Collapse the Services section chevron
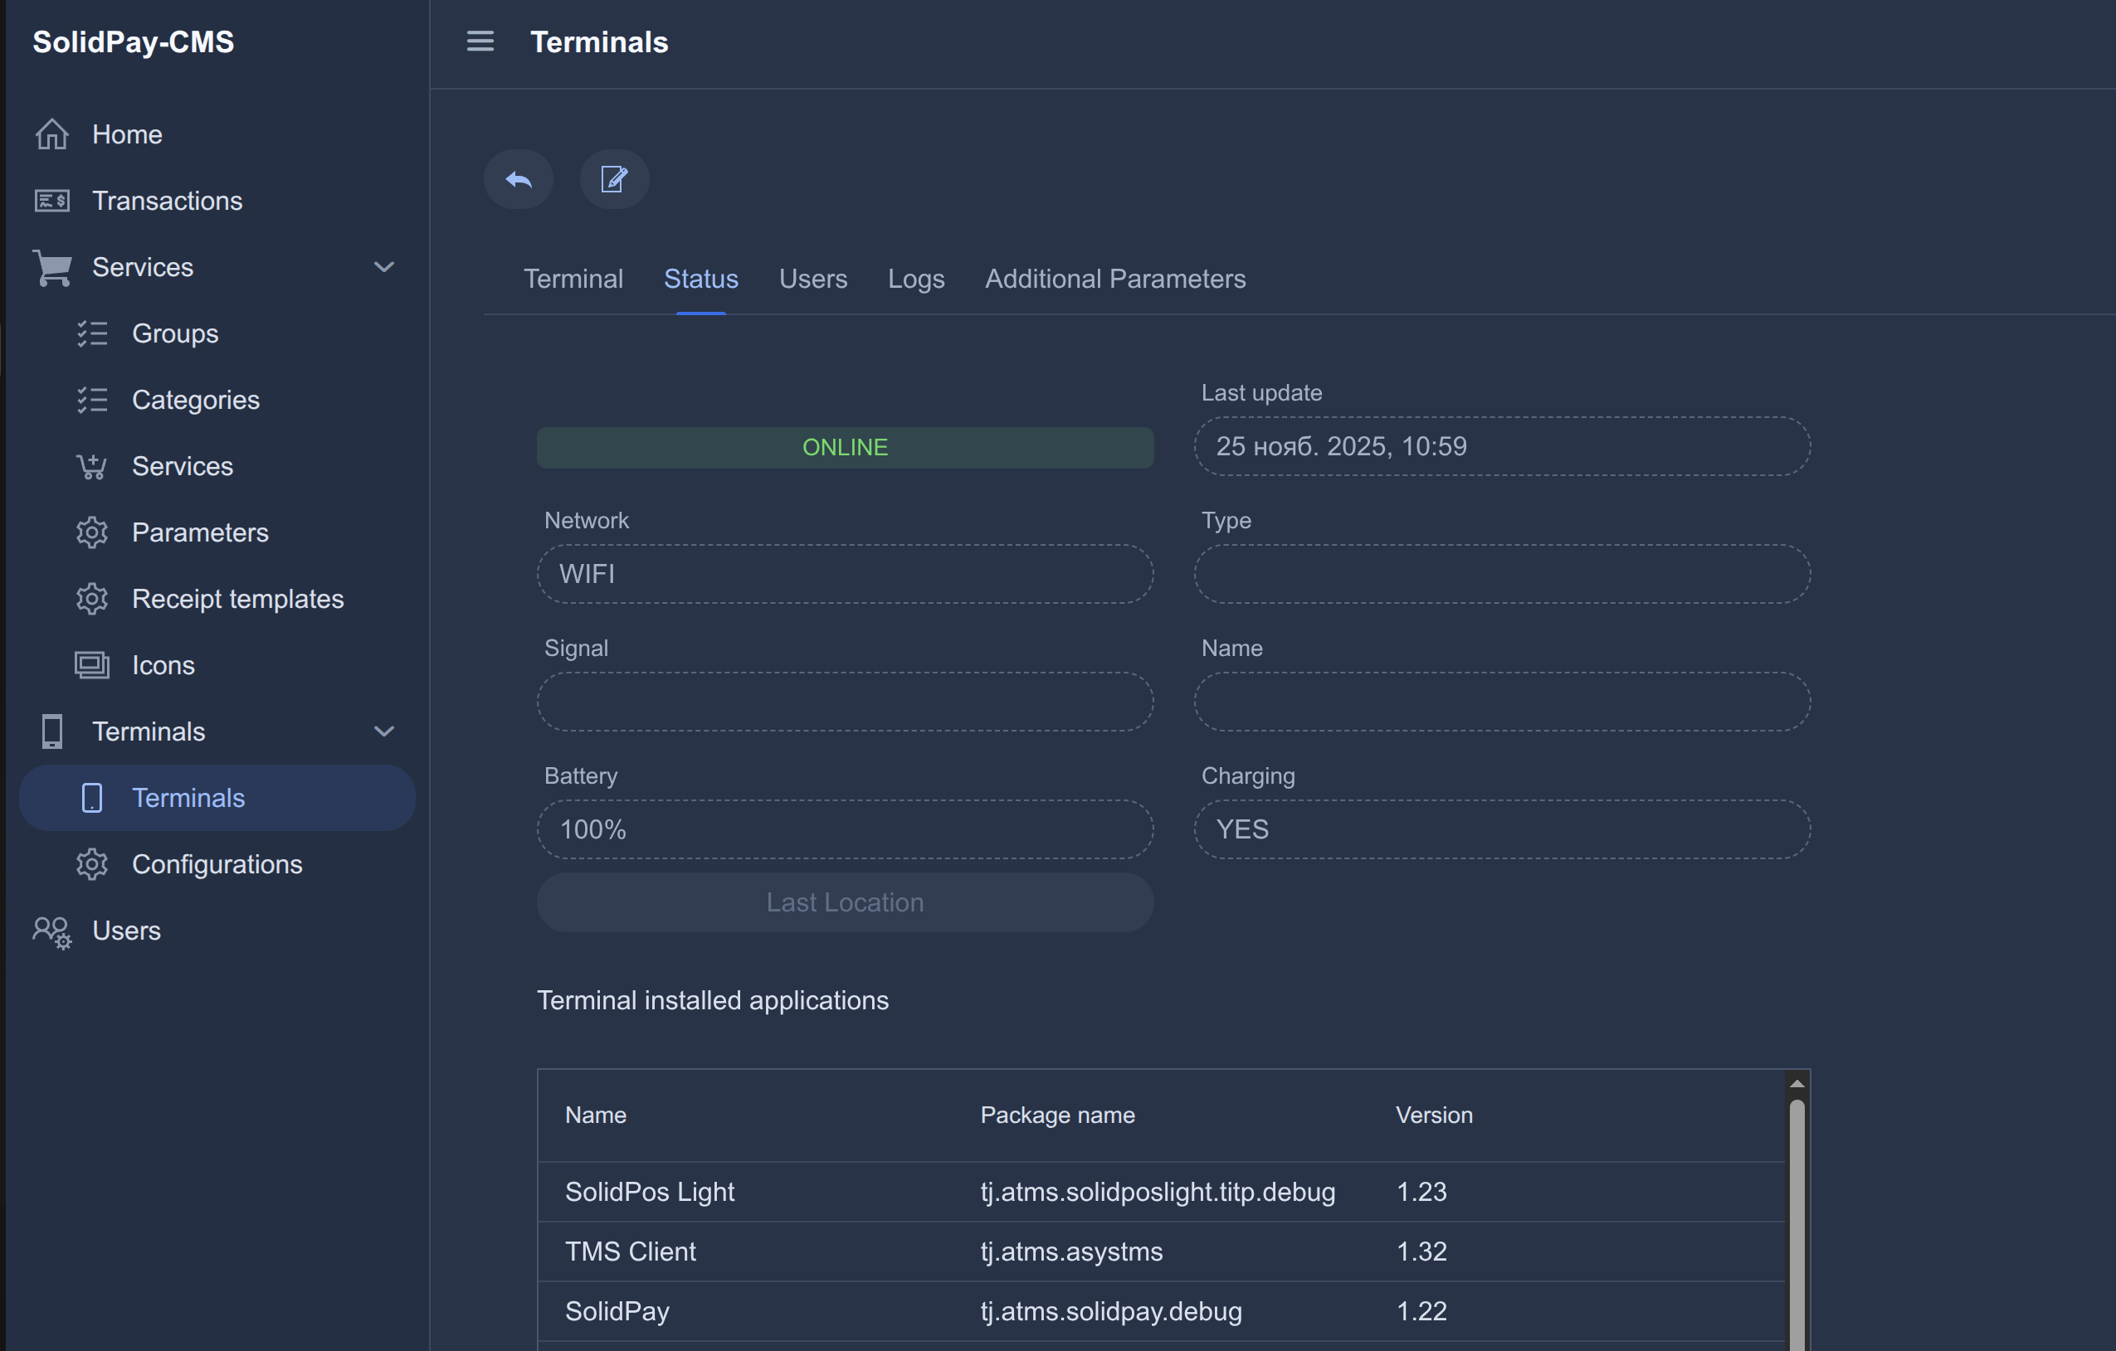 click(384, 267)
